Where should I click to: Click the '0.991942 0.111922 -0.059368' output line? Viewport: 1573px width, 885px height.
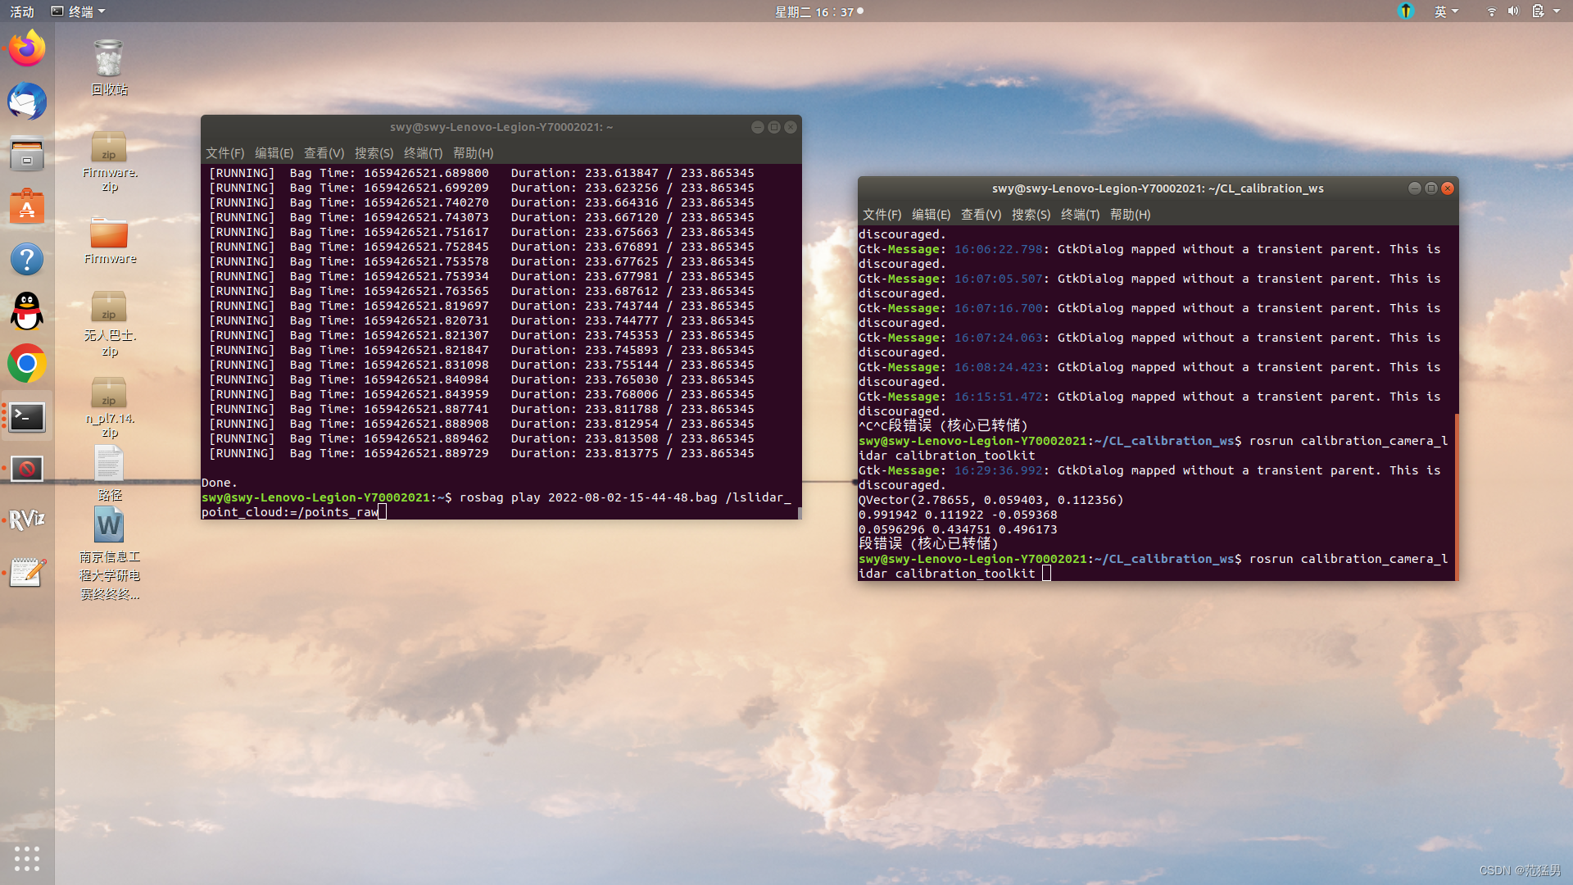pyautogui.click(x=958, y=515)
